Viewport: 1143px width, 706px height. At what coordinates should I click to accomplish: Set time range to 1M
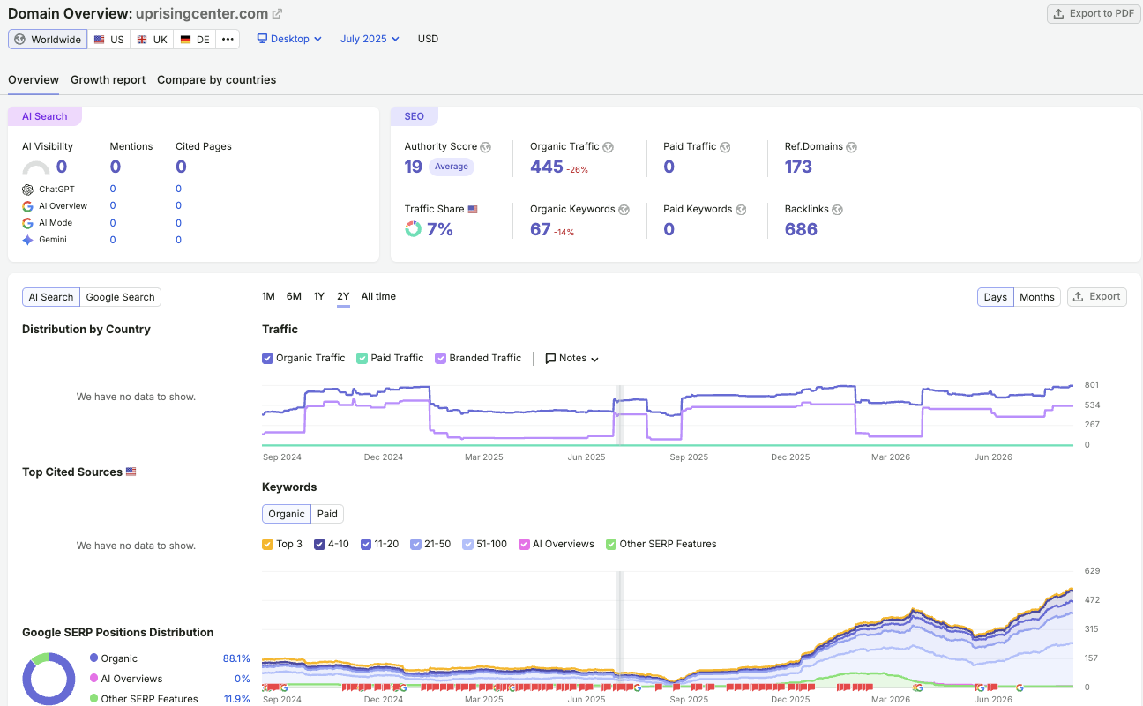click(x=268, y=297)
